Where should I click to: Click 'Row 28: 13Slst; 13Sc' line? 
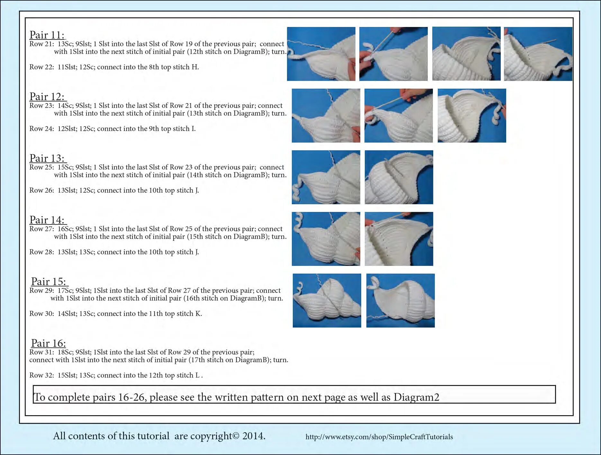(114, 252)
